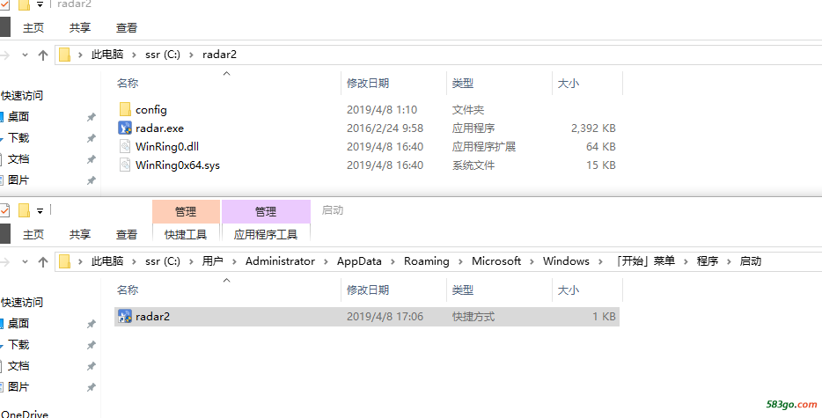Toggle the properties checkmark in radar2 title bar
Image resolution: width=822 pixels, height=418 pixels.
[x=4, y=6]
